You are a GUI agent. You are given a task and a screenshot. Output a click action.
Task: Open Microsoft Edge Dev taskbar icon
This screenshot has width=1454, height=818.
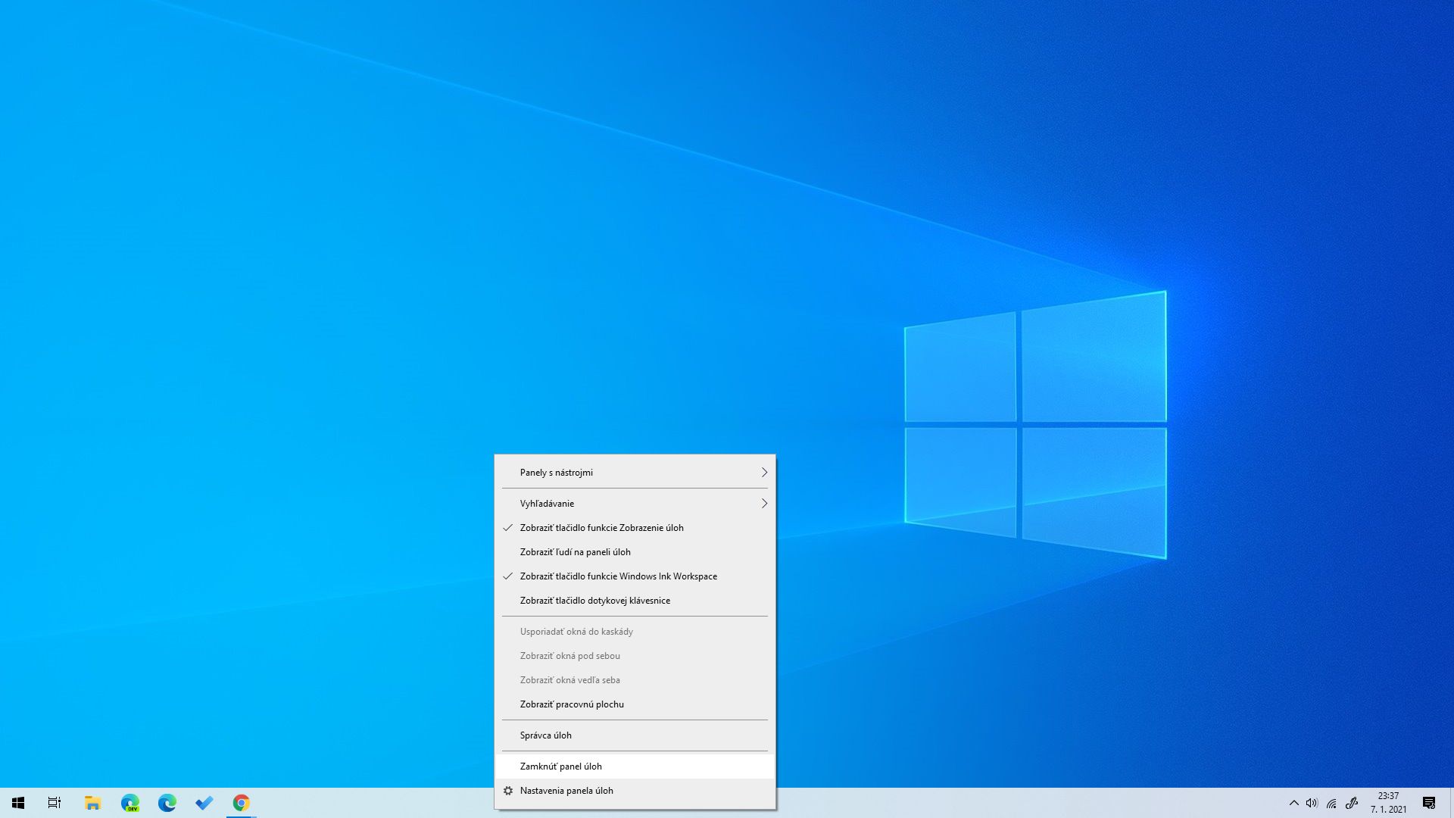pyautogui.click(x=129, y=803)
